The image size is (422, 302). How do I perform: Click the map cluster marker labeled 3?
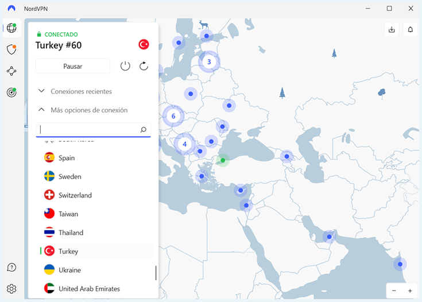click(x=209, y=61)
